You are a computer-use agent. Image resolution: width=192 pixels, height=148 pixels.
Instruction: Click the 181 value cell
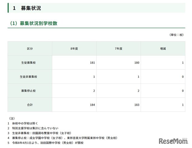[x=92, y=63]
